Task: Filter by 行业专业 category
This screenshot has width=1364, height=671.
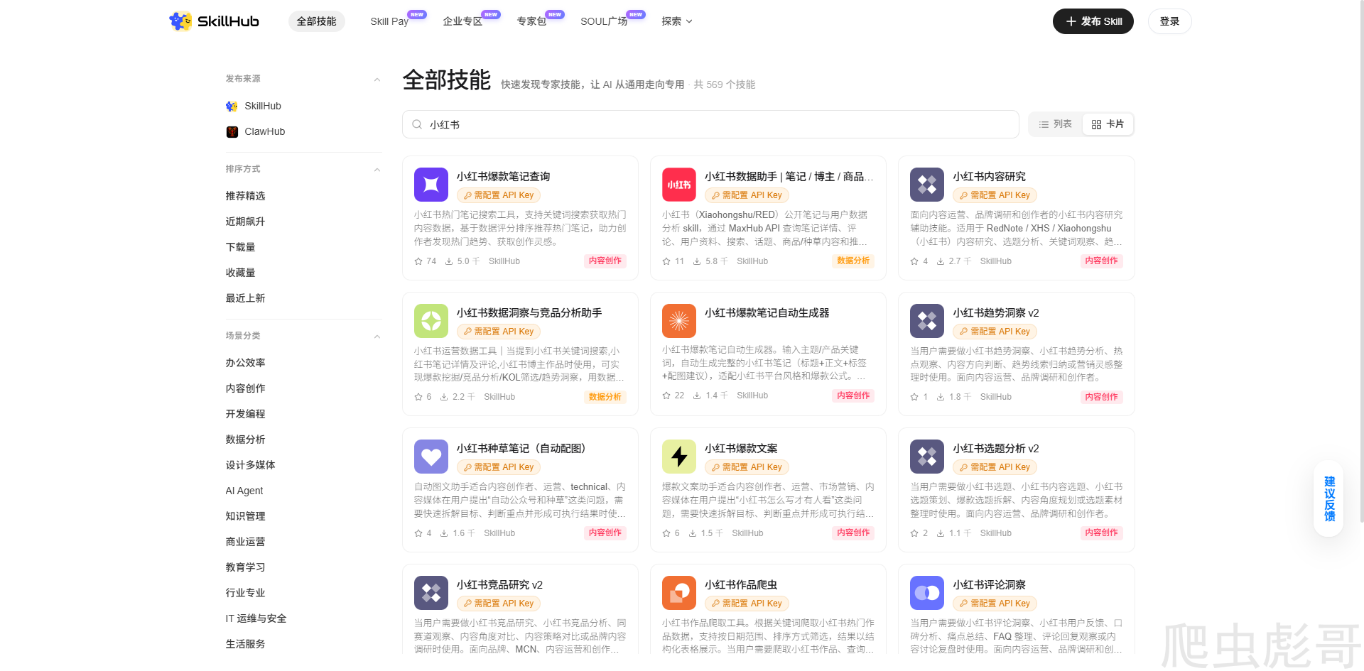Action: point(246,593)
